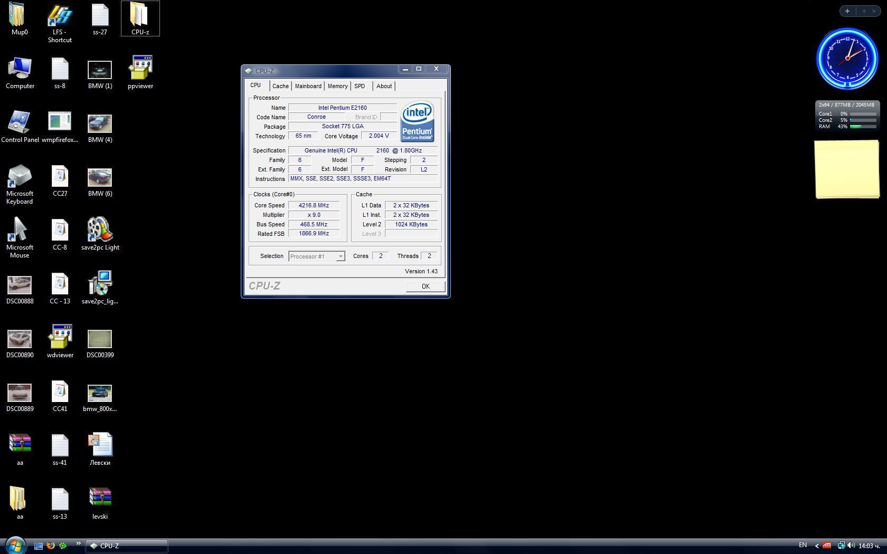Open the Microsoft Keyboard shortcut
Screen dimensions: 887x554
(20, 176)
